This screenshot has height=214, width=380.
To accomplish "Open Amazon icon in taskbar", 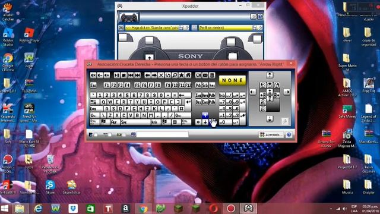I will click(125, 209).
